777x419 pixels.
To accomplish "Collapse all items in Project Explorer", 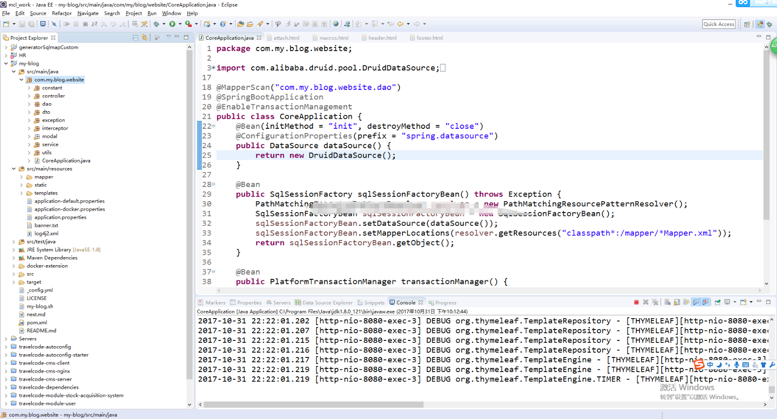I will pos(136,37).
